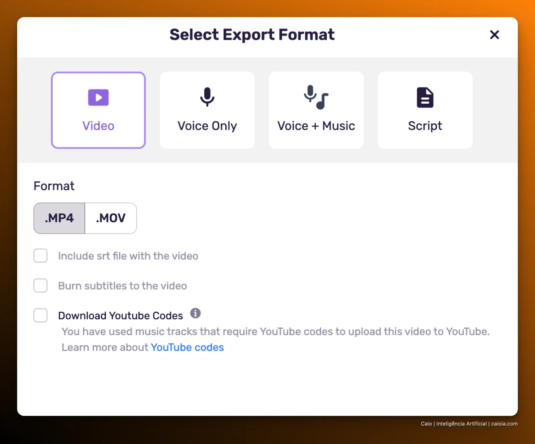Open the YouTube codes link
Screen dimensions: 535x444
click(x=187, y=347)
